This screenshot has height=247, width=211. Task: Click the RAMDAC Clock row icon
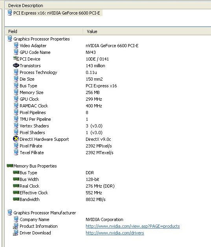16,106
